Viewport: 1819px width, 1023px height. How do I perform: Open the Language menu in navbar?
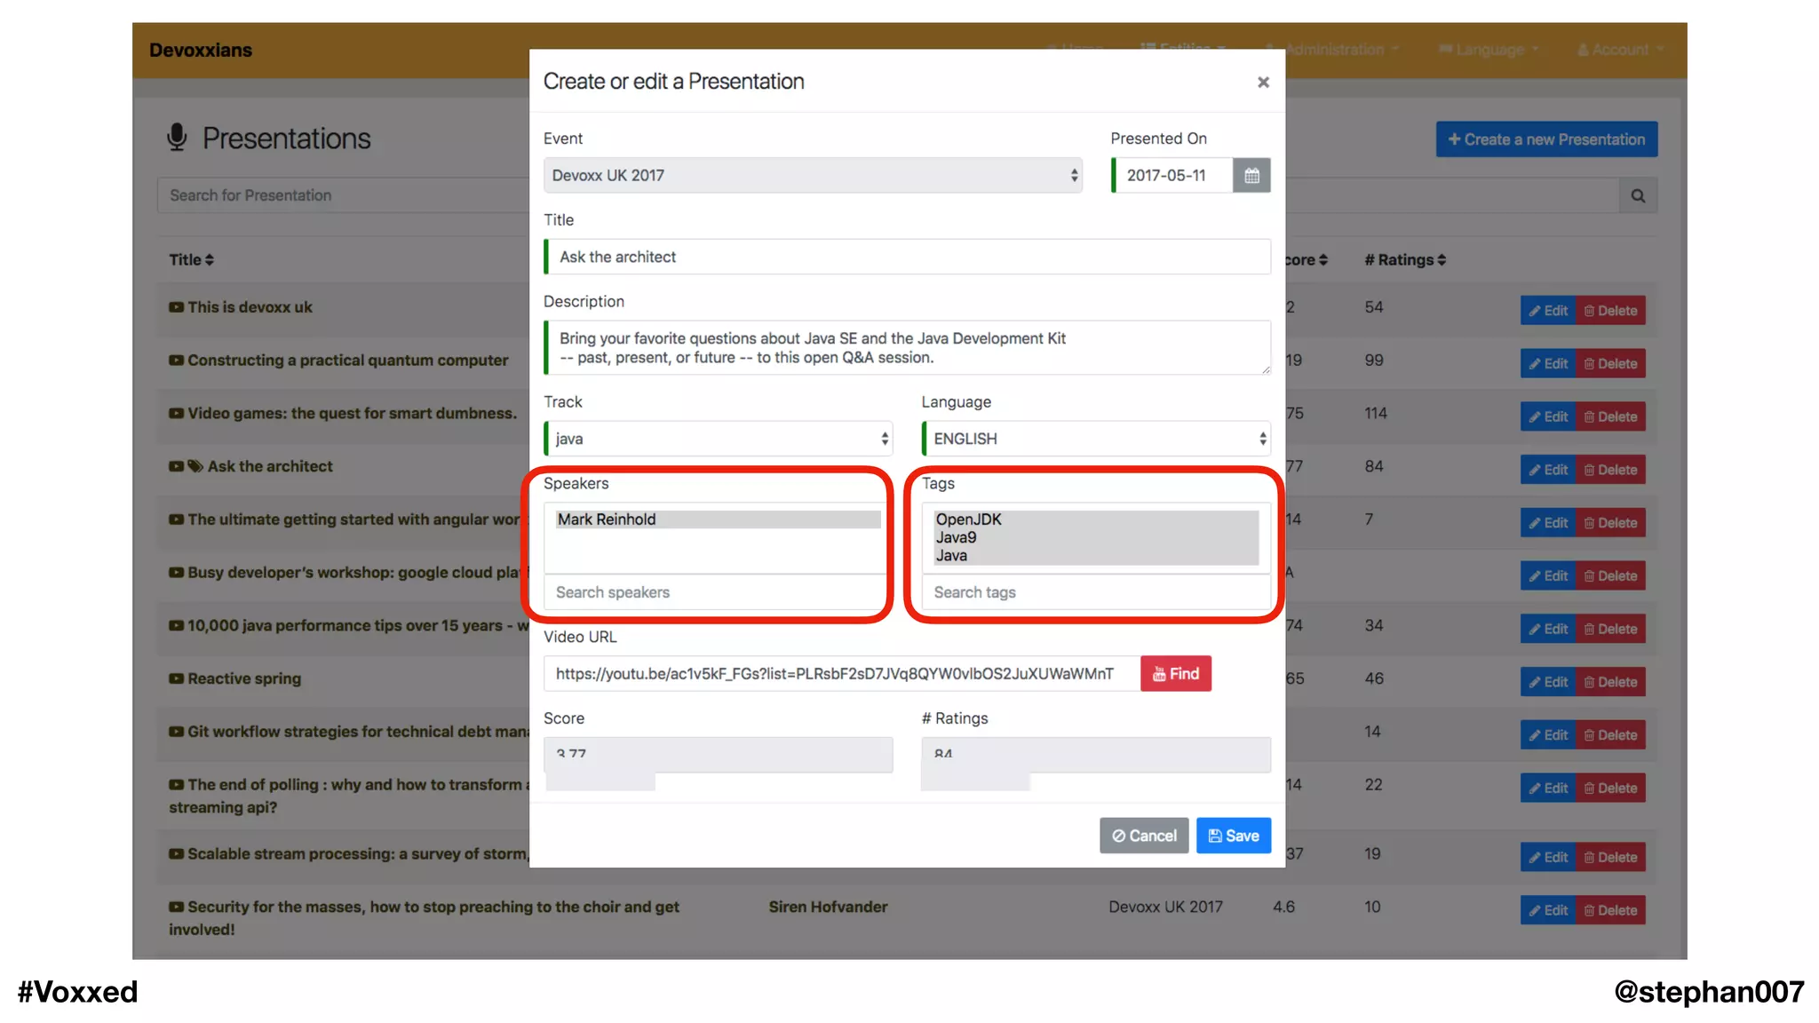1489,50
